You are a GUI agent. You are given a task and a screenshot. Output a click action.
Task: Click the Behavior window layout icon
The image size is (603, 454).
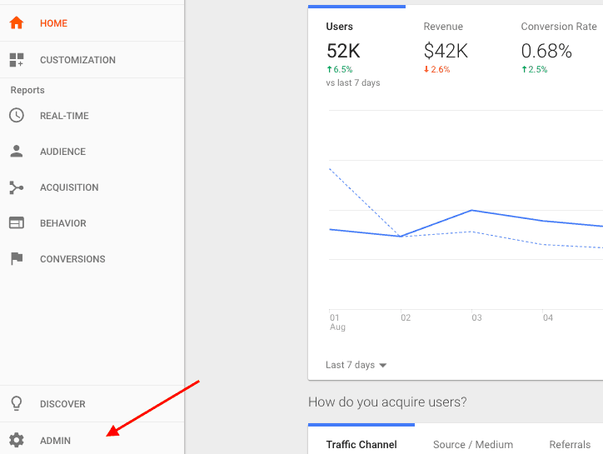(x=17, y=223)
